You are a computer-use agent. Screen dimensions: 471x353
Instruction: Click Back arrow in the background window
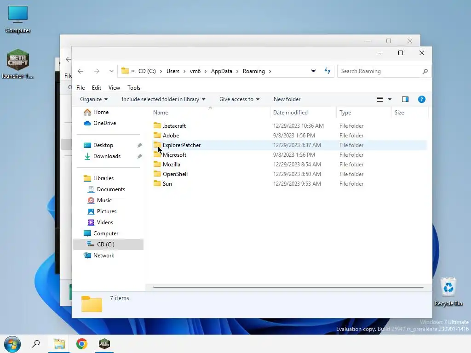tap(68, 59)
